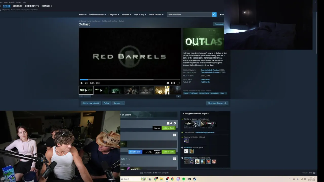Click Red Barrels Franchise breadcrumb link
The image size is (324, 182).
109,21
